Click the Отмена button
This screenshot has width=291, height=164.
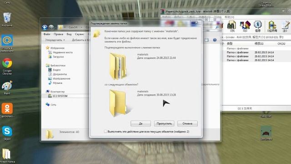[187, 123]
